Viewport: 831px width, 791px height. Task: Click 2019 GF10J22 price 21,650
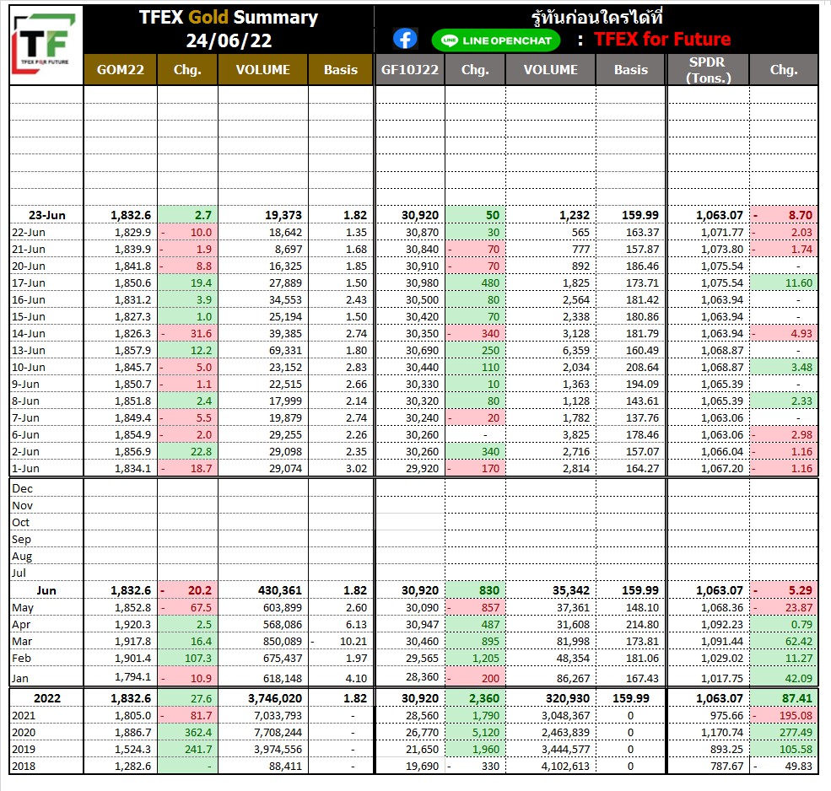tap(423, 749)
